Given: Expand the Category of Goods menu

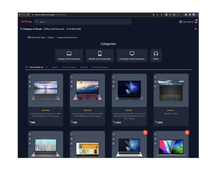Looking at the screenshot, I should pyautogui.click(x=31, y=29).
